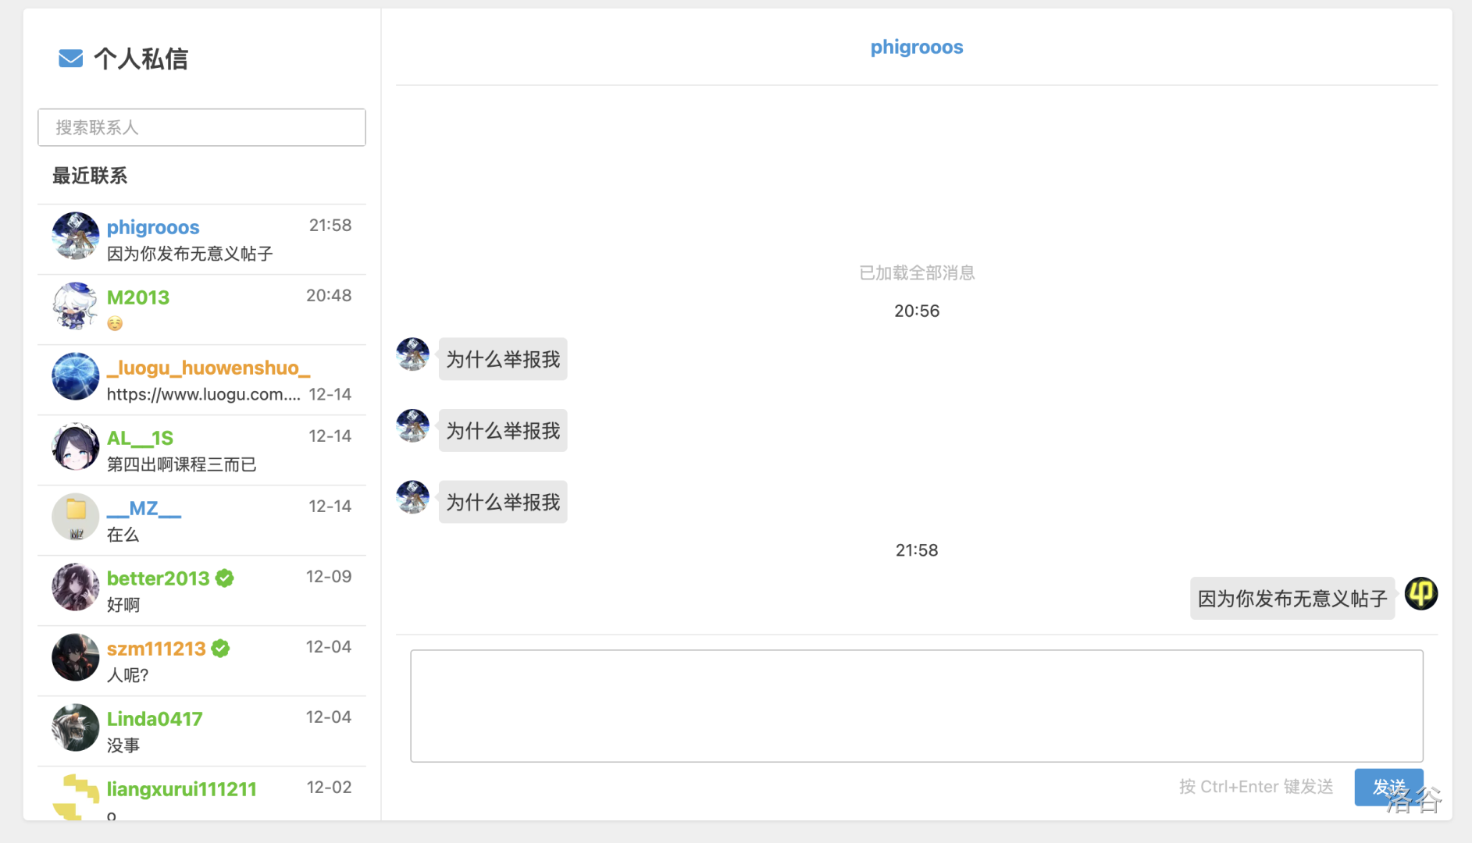
Task: Click the last received 为什么举报我 bubble
Action: 503,502
